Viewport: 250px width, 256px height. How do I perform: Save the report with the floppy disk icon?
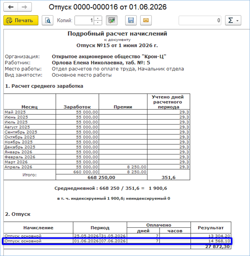pyautogui.click(x=131, y=20)
